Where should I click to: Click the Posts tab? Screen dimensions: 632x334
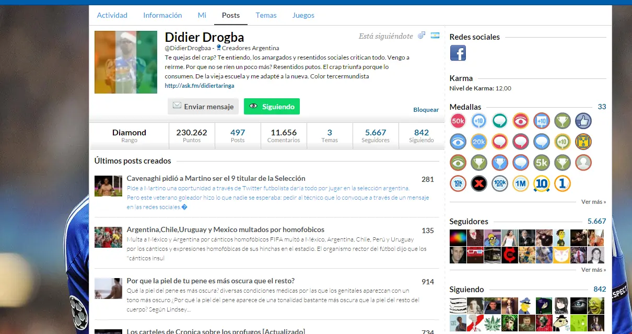[x=231, y=15]
